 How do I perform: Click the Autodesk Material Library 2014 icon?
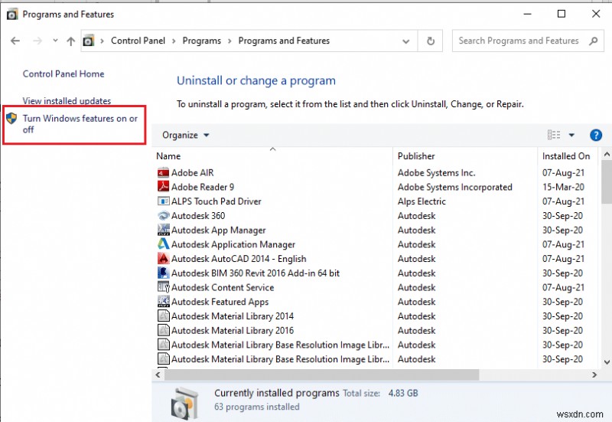tap(163, 316)
